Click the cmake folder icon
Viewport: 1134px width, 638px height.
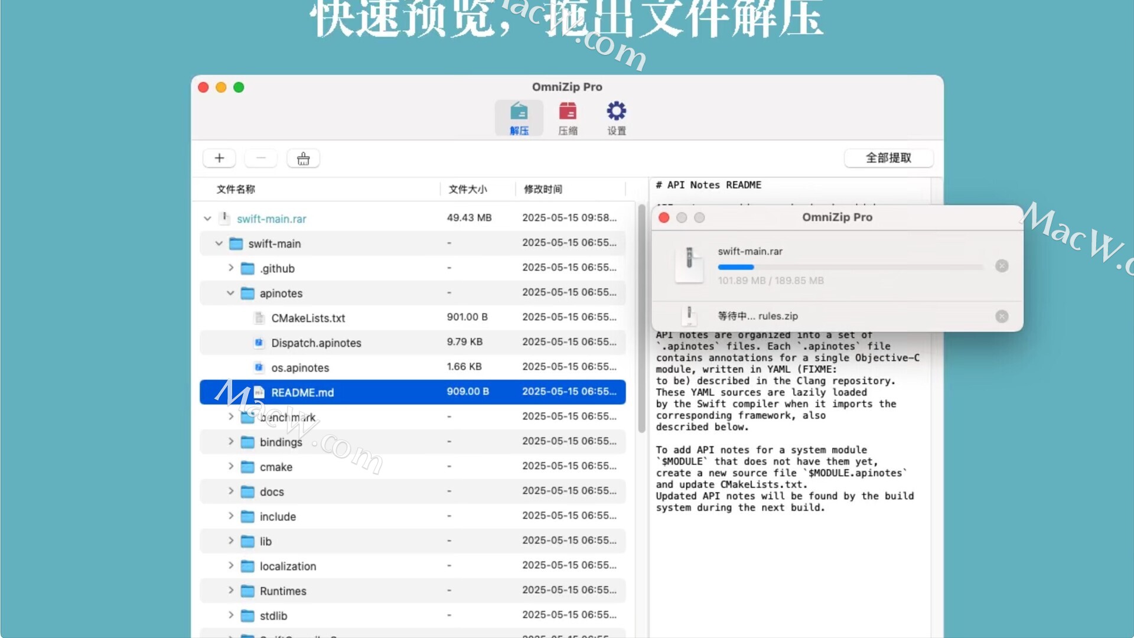[247, 467]
